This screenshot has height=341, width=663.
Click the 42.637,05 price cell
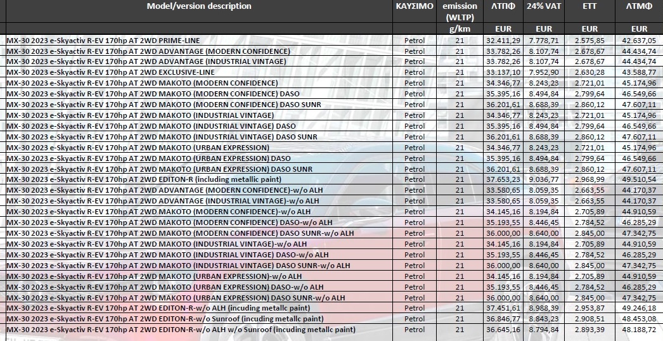[x=640, y=40]
